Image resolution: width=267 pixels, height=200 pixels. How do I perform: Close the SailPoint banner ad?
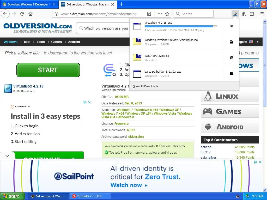point(260,162)
